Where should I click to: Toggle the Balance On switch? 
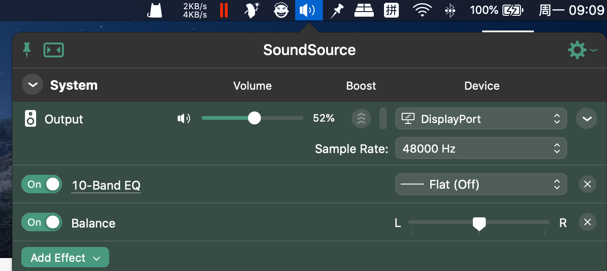coord(42,222)
